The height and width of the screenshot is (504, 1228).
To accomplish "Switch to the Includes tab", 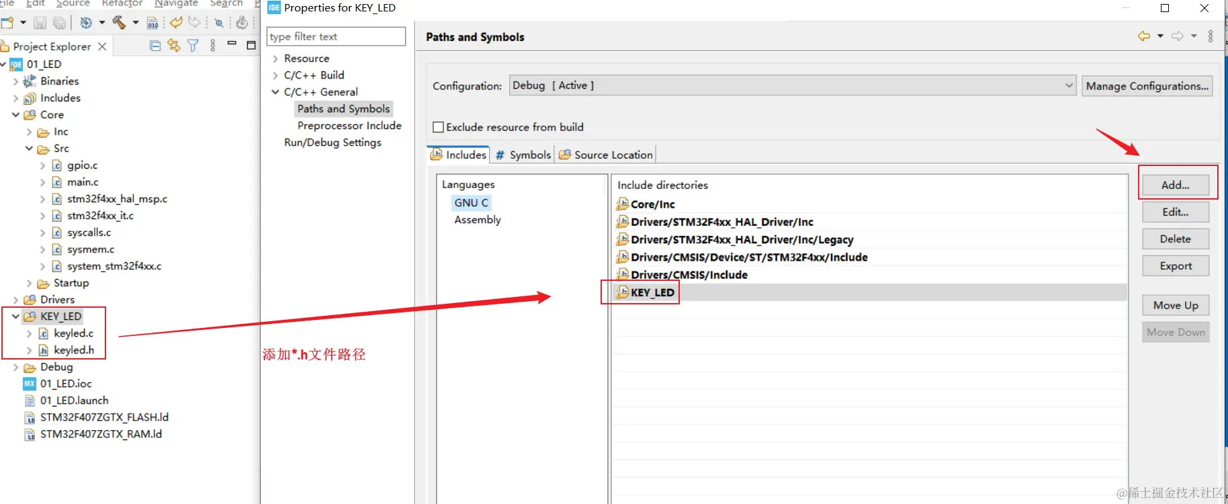I will pos(458,155).
